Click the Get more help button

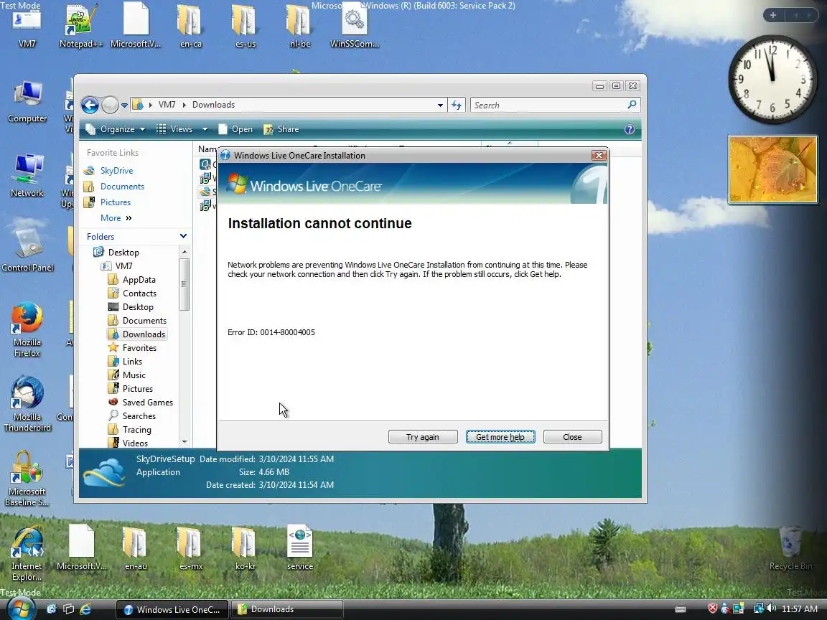(500, 436)
